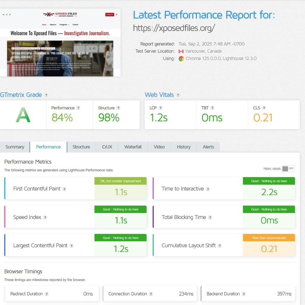Click help icon beside Structure score
This screenshot has height=305, width=305.
coord(118,108)
